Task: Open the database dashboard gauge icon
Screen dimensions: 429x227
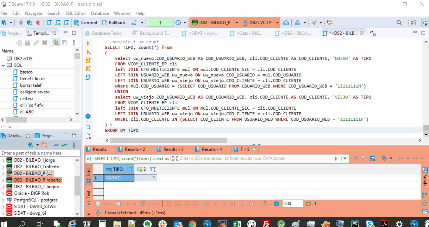Action: (286, 23)
